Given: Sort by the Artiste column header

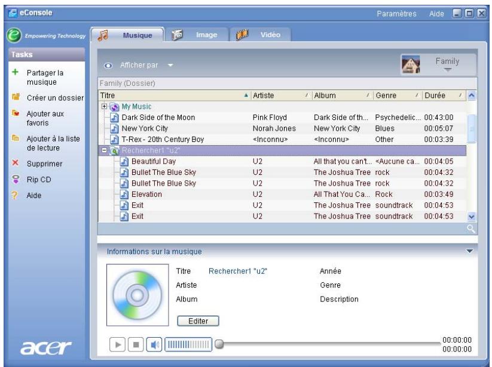Looking at the screenshot, I should click(282, 95).
